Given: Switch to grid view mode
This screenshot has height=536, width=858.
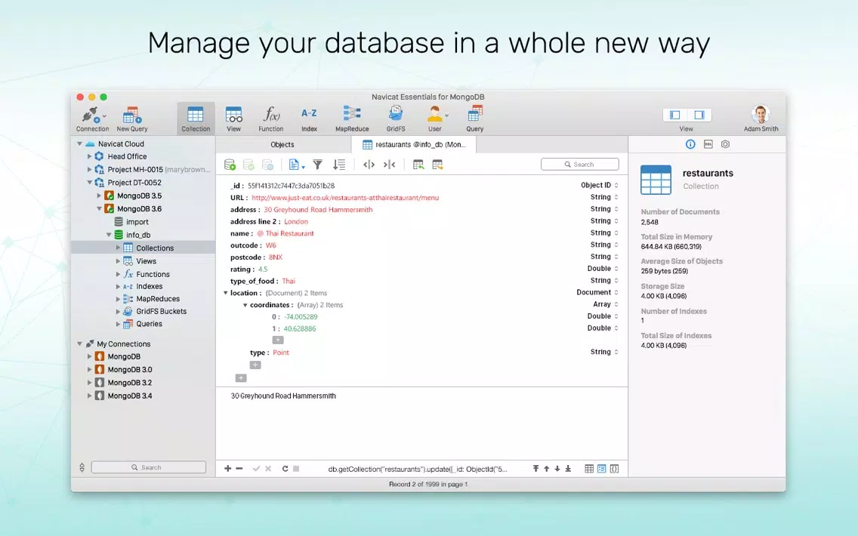Looking at the screenshot, I should 589,469.
